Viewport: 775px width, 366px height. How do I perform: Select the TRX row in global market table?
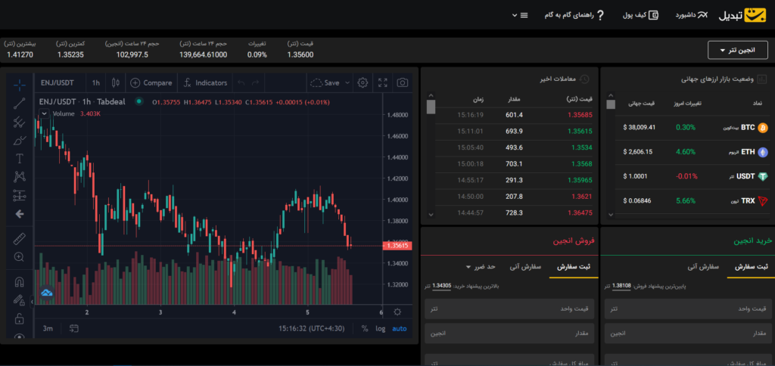tap(693, 200)
